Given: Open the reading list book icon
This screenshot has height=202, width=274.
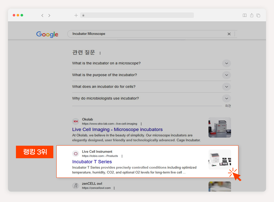Looking at the screenshot, I should tap(245, 15).
